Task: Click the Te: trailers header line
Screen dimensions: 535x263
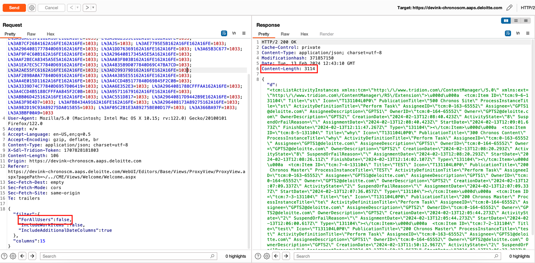Action: (x=24, y=198)
